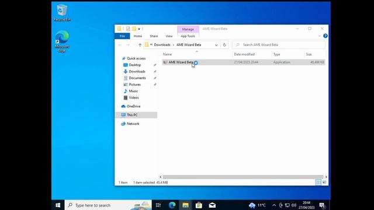This screenshot has width=374, height=210.
Task: Expand the address bar history dropdown
Action: 216,45
